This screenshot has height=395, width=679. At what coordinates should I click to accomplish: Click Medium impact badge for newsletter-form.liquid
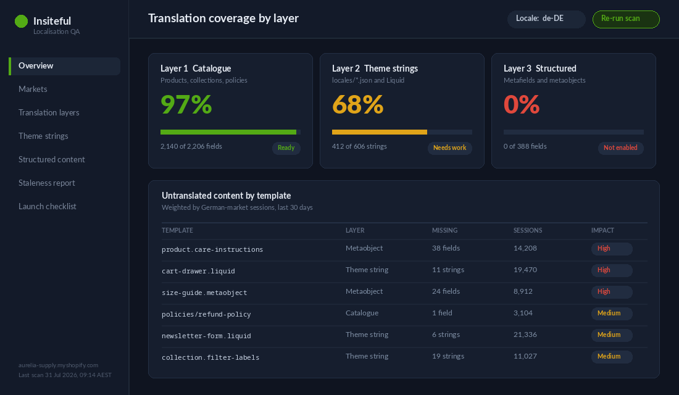point(612,335)
